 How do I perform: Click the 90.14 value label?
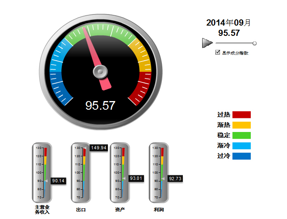point(58,181)
